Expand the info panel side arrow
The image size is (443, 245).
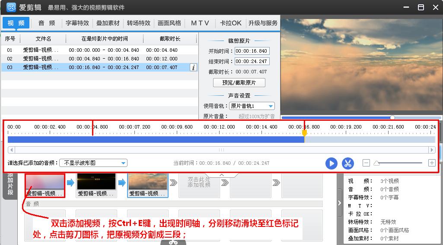[x=340, y=203]
